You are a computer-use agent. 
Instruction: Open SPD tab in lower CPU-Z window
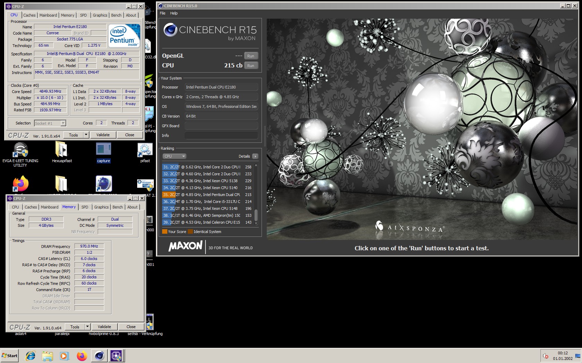pyautogui.click(x=85, y=207)
